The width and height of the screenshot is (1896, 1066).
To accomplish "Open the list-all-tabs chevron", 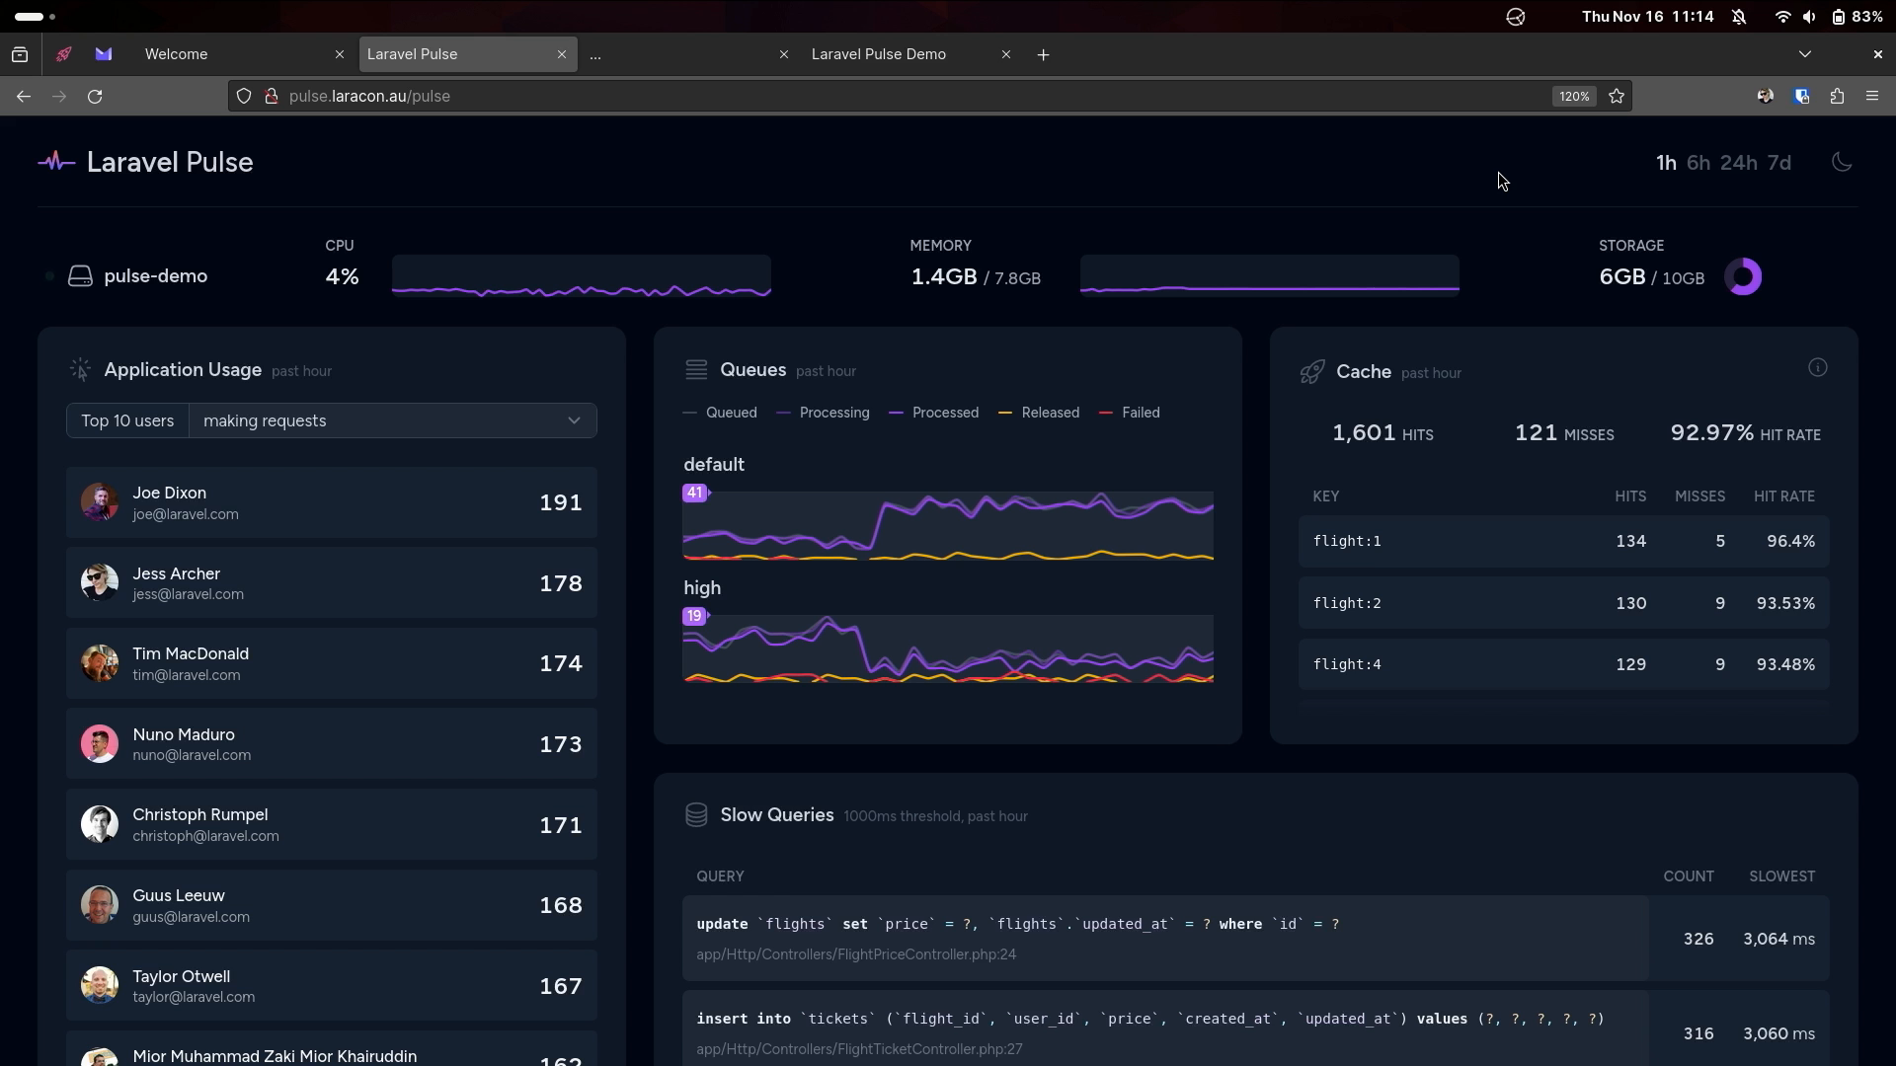I will click(x=1805, y=54).
